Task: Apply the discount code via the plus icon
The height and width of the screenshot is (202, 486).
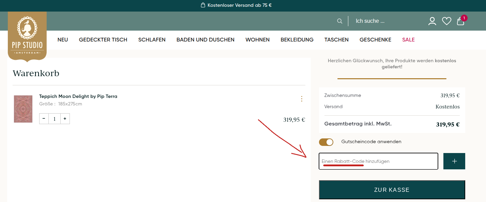Action: point(454,161)
